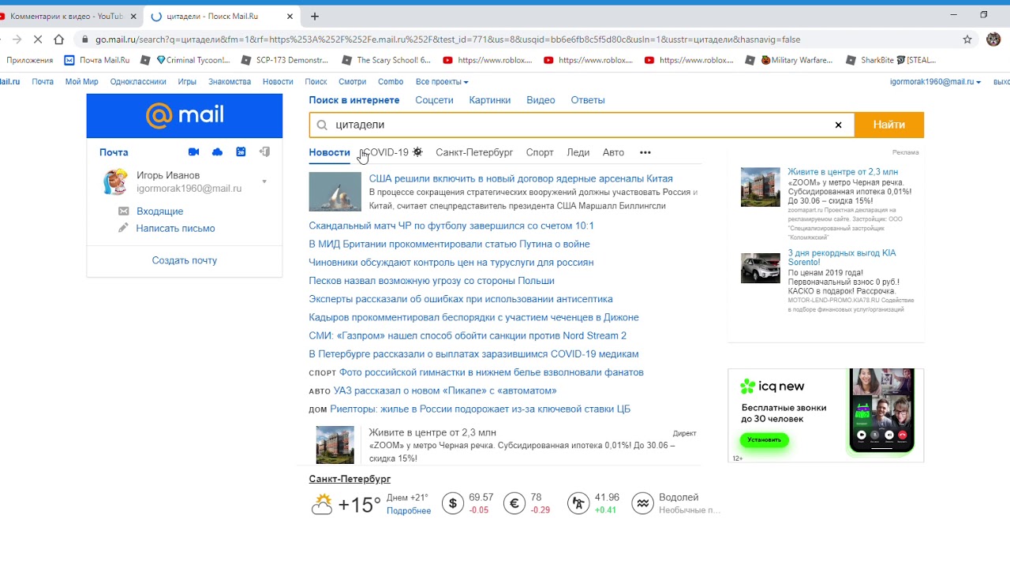Click the browser address bar URL
Screen dimensions: 1010x568
pos(448,39)
